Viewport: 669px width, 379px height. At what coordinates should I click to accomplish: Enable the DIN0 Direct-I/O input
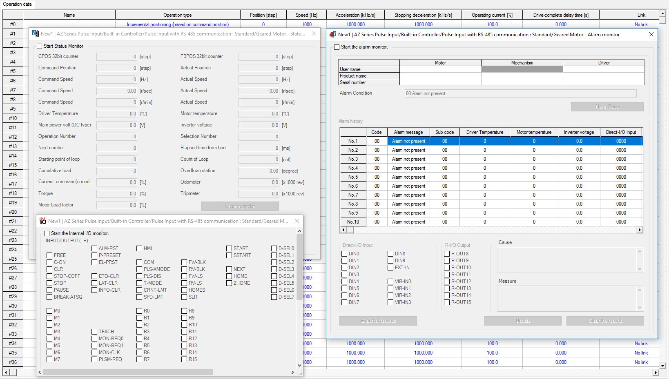click(x=344, y=253)
